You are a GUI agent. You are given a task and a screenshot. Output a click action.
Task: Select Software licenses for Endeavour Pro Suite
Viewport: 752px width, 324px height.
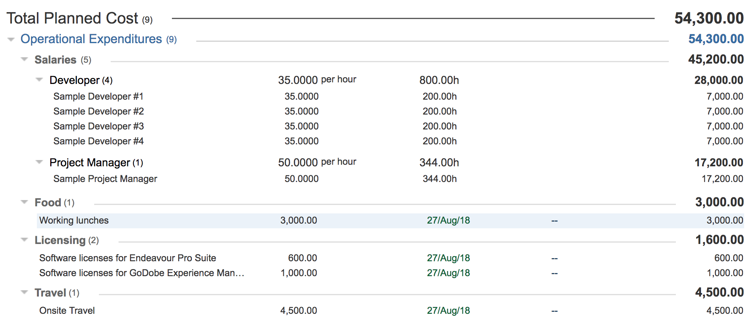coord(128,258)
